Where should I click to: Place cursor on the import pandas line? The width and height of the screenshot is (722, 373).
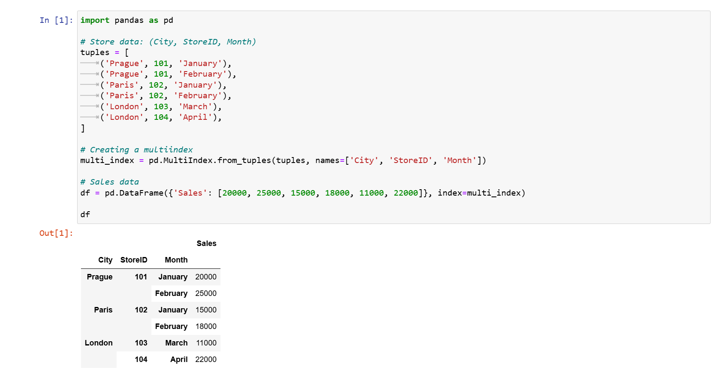[x=127, y=20]
